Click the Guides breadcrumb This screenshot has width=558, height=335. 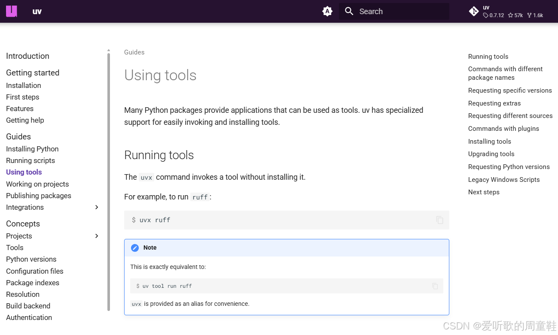coord(134,52)
